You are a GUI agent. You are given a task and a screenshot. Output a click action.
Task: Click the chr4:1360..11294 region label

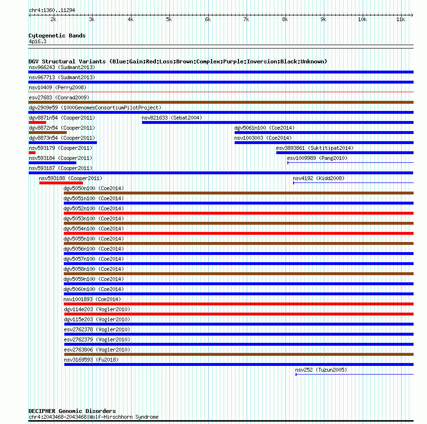[52, 10]
